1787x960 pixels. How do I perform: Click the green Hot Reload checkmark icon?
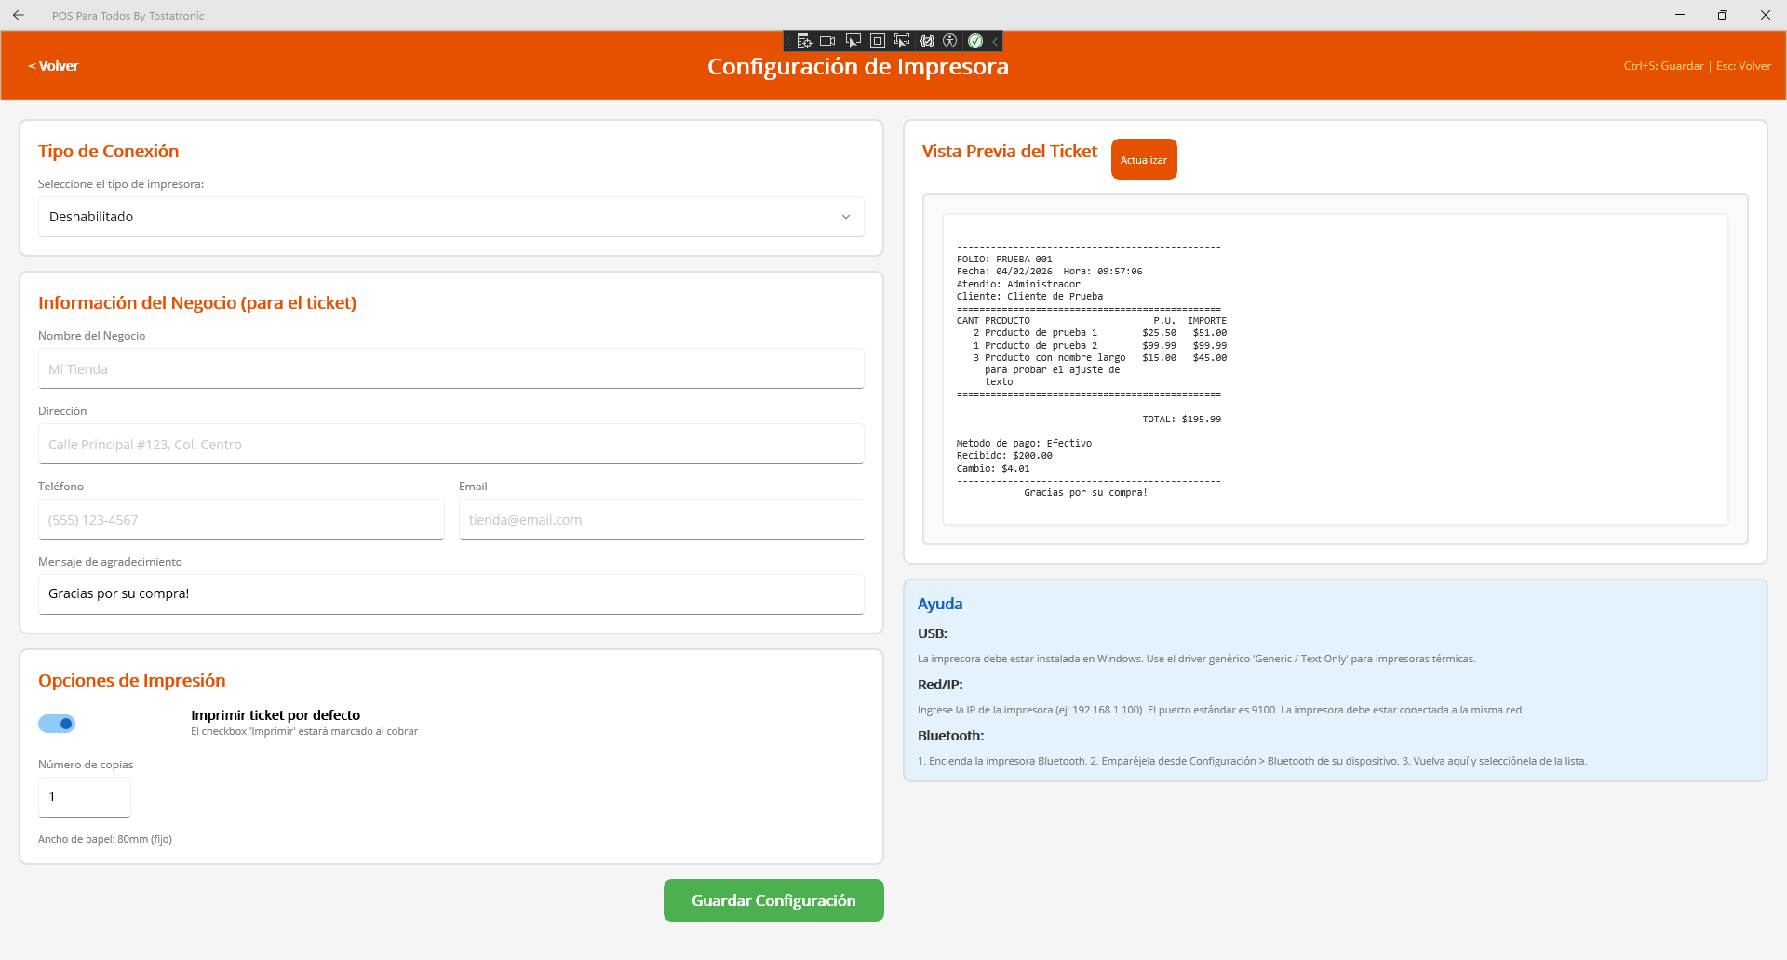(975, 41)
